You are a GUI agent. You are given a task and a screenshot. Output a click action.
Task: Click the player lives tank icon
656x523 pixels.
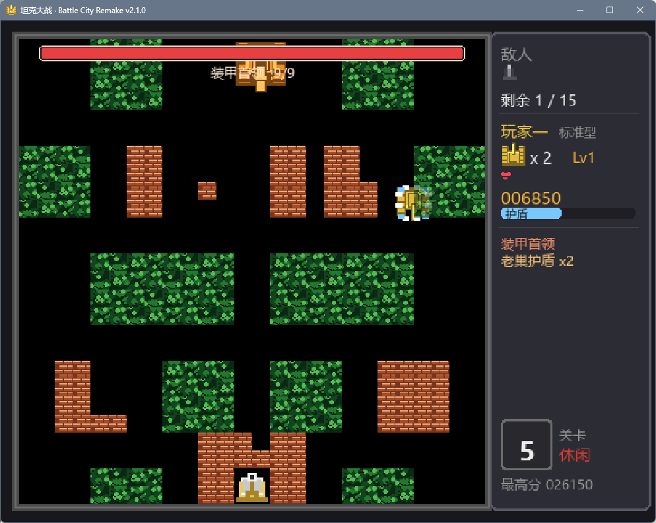(x=513, y=155)
